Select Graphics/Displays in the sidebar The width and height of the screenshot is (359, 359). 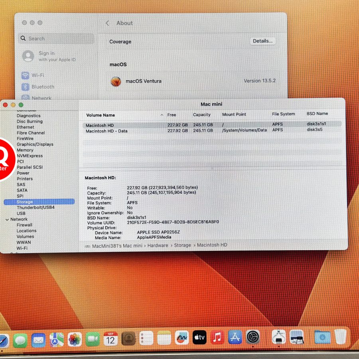pyautogui.click(x=35, y=144)
